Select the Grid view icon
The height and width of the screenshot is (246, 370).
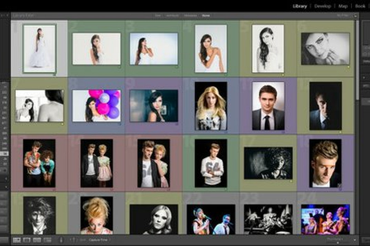(17, 240)
